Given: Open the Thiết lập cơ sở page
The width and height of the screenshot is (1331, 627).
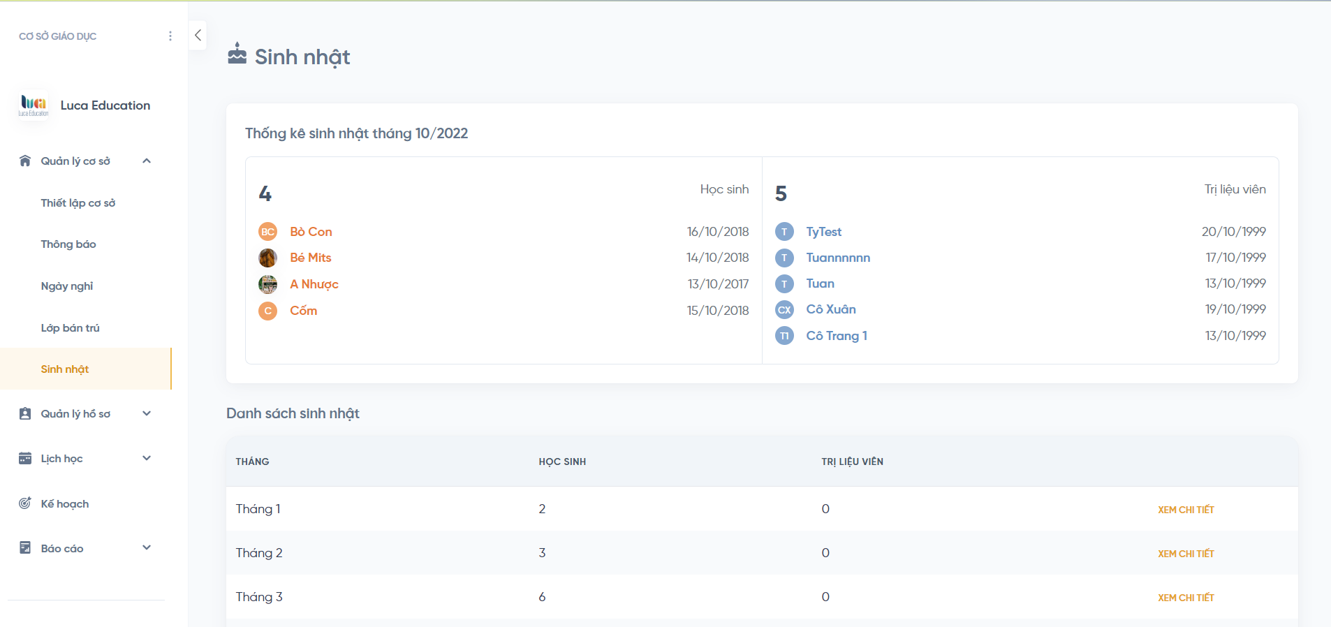Looking at the screenshot, I should [x=78, y=203].
